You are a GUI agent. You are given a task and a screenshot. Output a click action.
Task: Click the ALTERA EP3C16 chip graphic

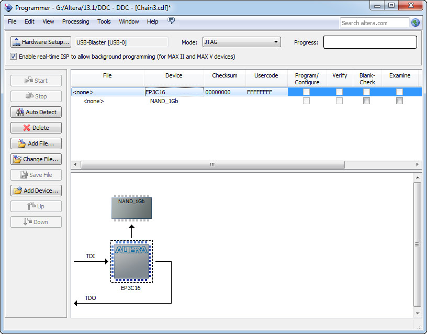[131, 262]
